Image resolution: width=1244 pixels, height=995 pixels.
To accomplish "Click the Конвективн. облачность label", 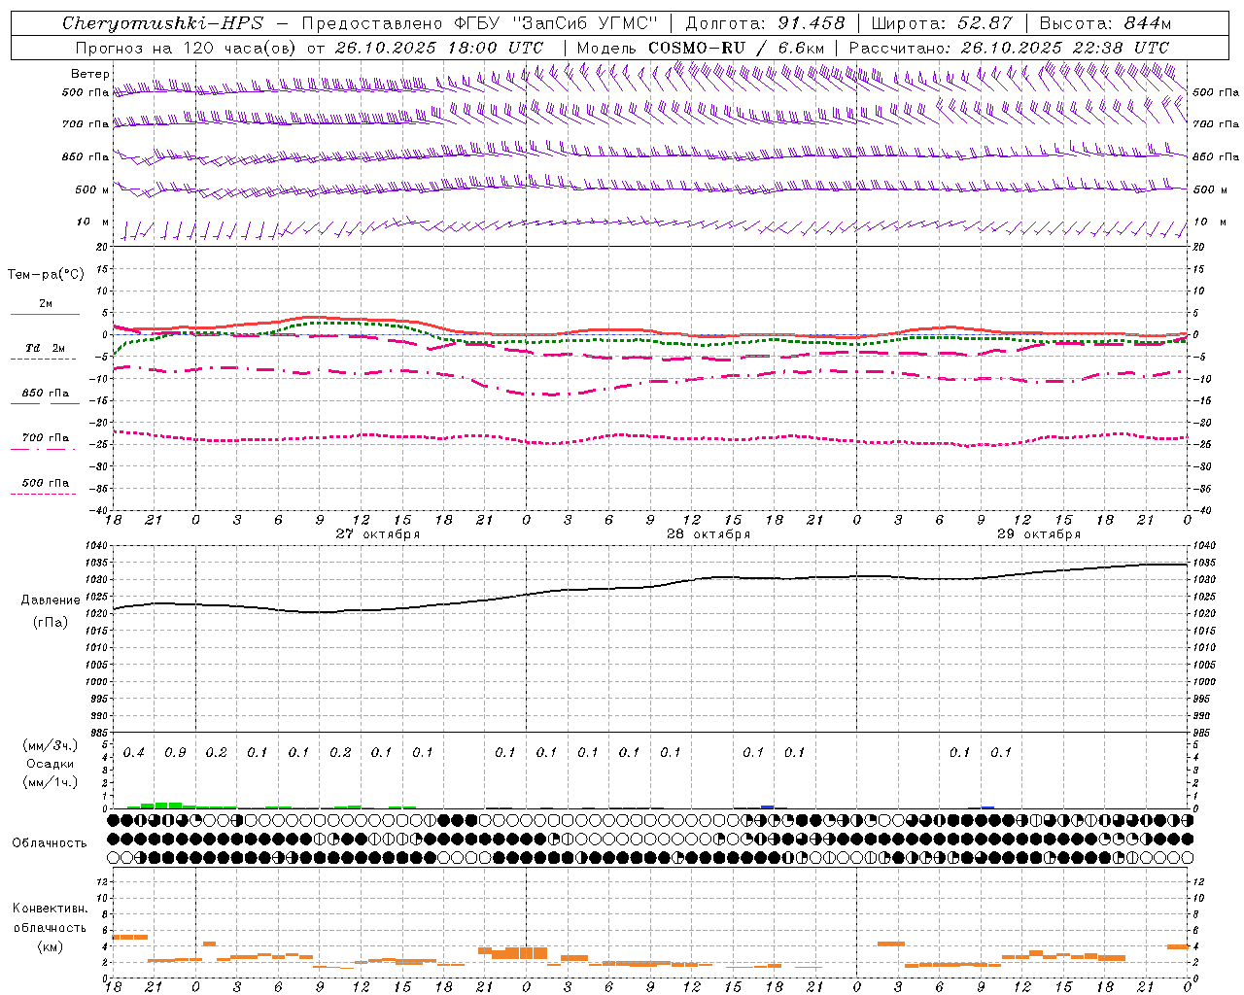I will pyautogui.click(x=50, y=917).
